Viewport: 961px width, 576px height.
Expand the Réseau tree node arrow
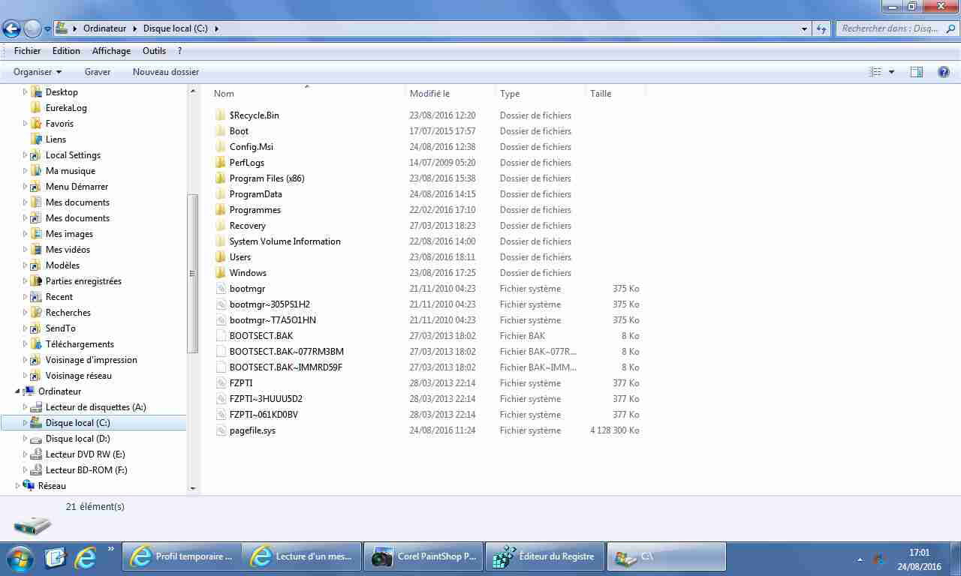coord(17,485)
